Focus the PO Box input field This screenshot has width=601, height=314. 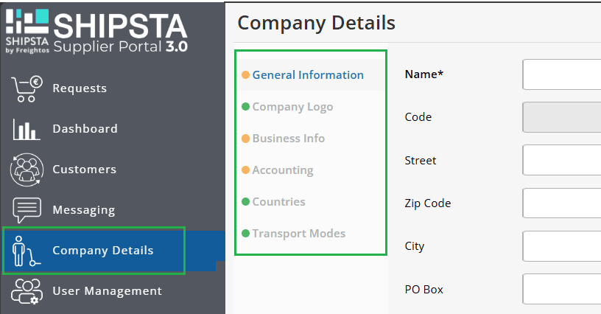pyautogui.click(x=561, y=289)
